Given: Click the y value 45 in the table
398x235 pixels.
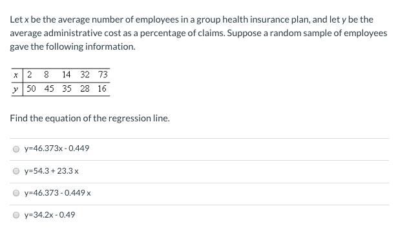Looking at the screenshot, I should (49, 88).
